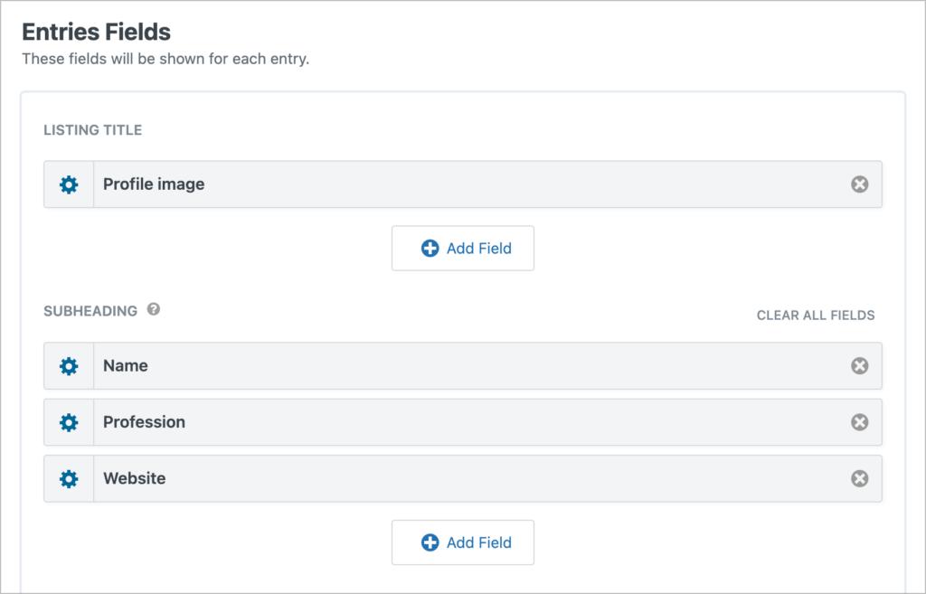
Task: Click the help icon beside Subheading
Action: coord(153,309)
